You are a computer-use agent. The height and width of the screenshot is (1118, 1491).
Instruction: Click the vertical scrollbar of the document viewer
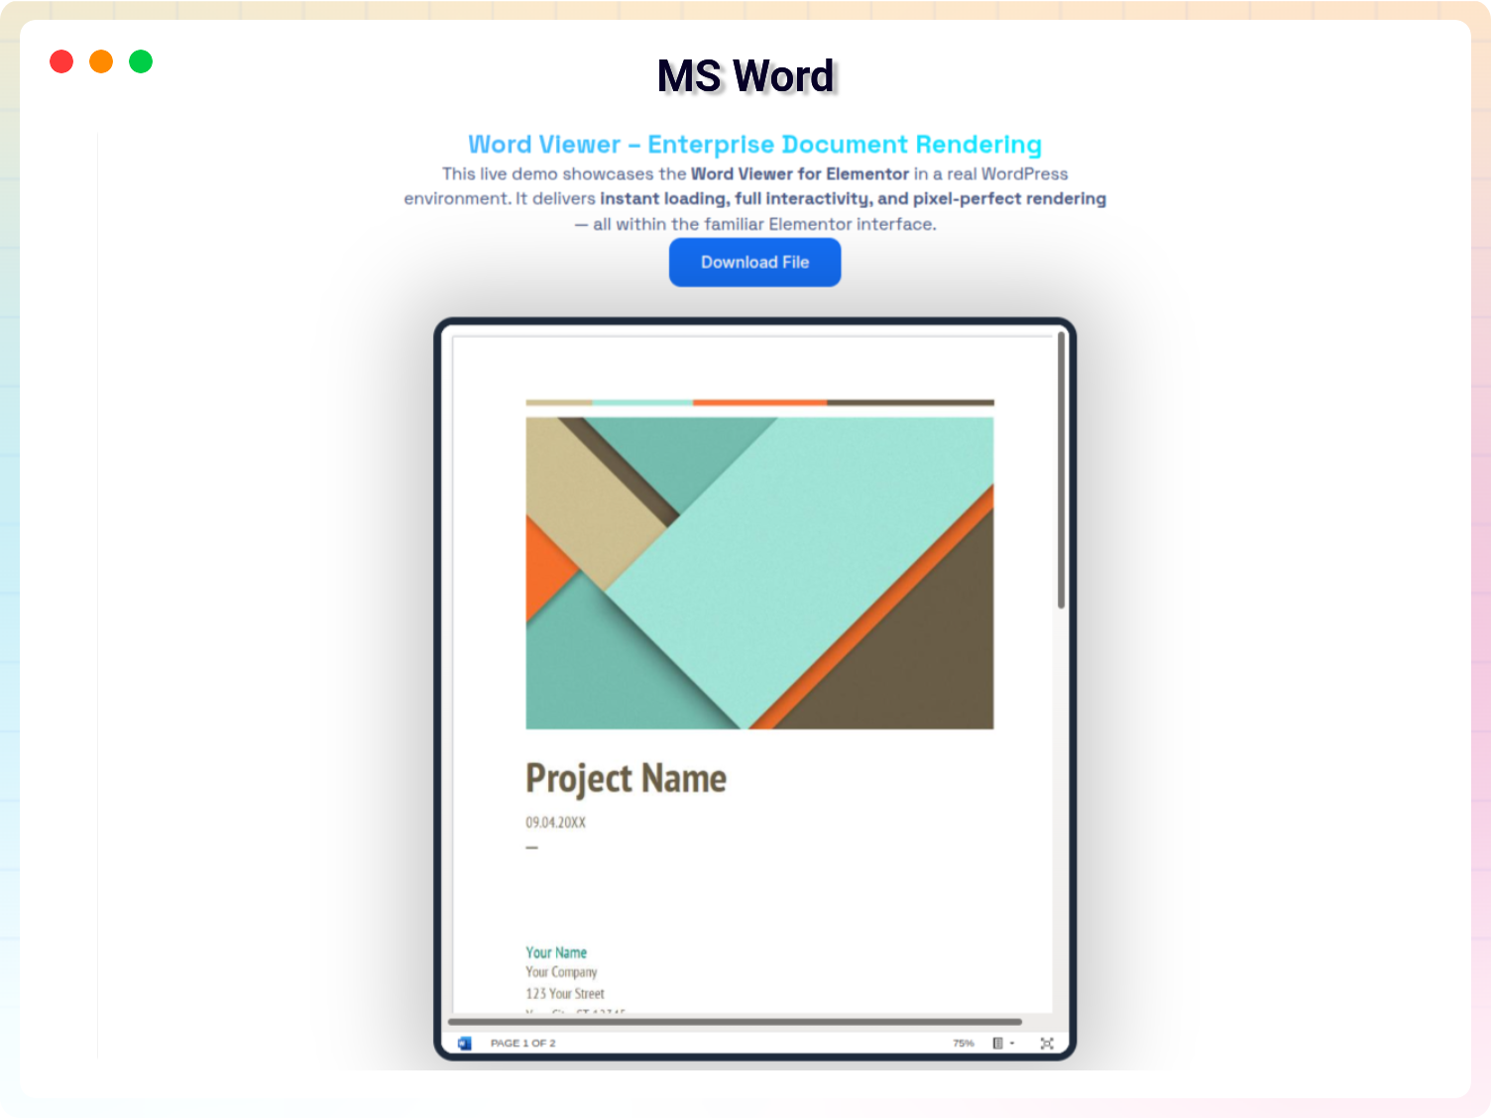coord(1061,471)
